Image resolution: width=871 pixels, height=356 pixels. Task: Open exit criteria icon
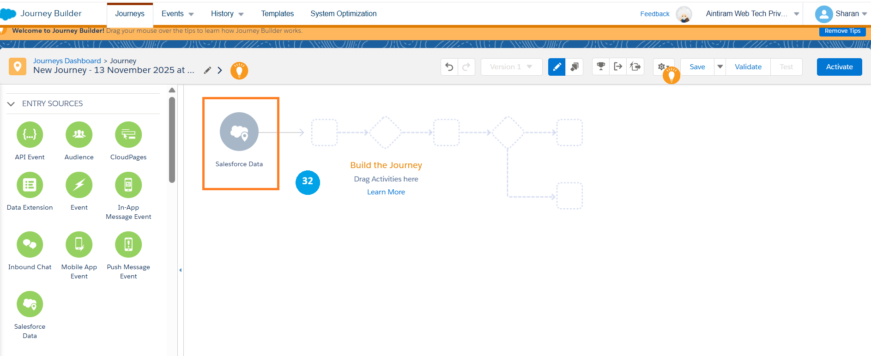pos(618,67)
